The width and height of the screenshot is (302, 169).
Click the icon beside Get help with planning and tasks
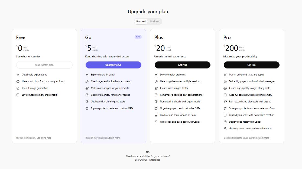(x=87, y=101)
